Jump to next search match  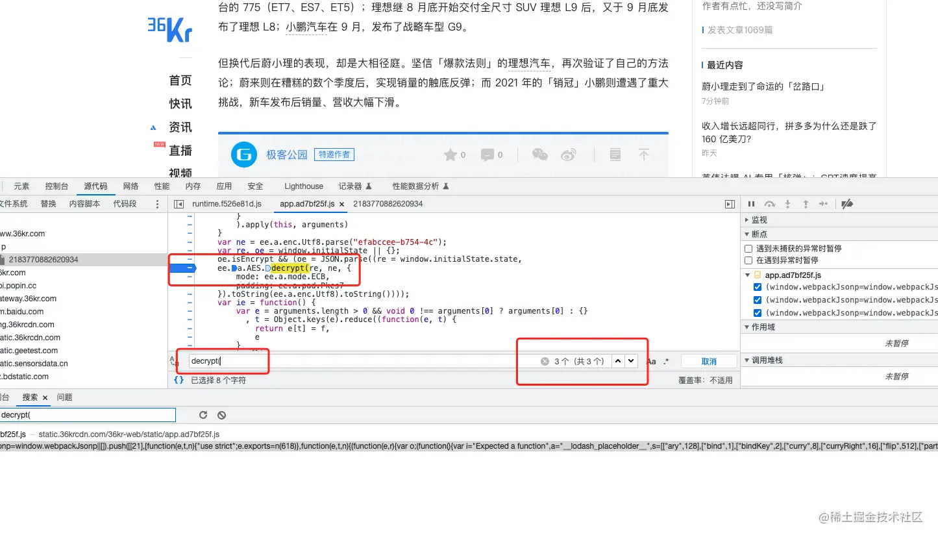pos(630,361)
